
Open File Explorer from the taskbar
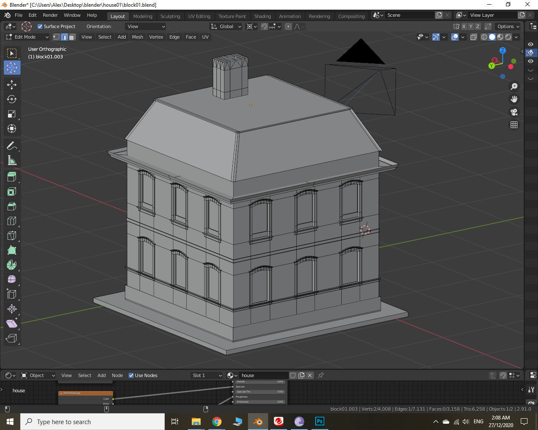click(x=196, y=421)
